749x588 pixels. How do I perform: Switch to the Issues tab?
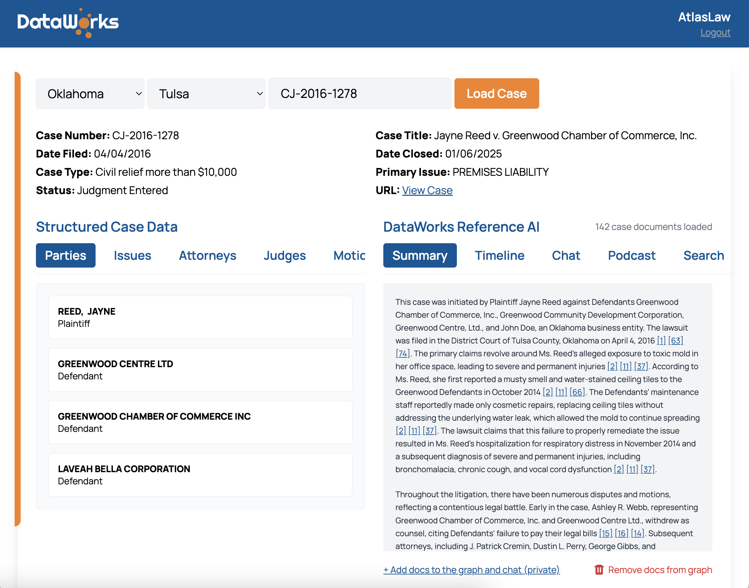tap(132, 255)
